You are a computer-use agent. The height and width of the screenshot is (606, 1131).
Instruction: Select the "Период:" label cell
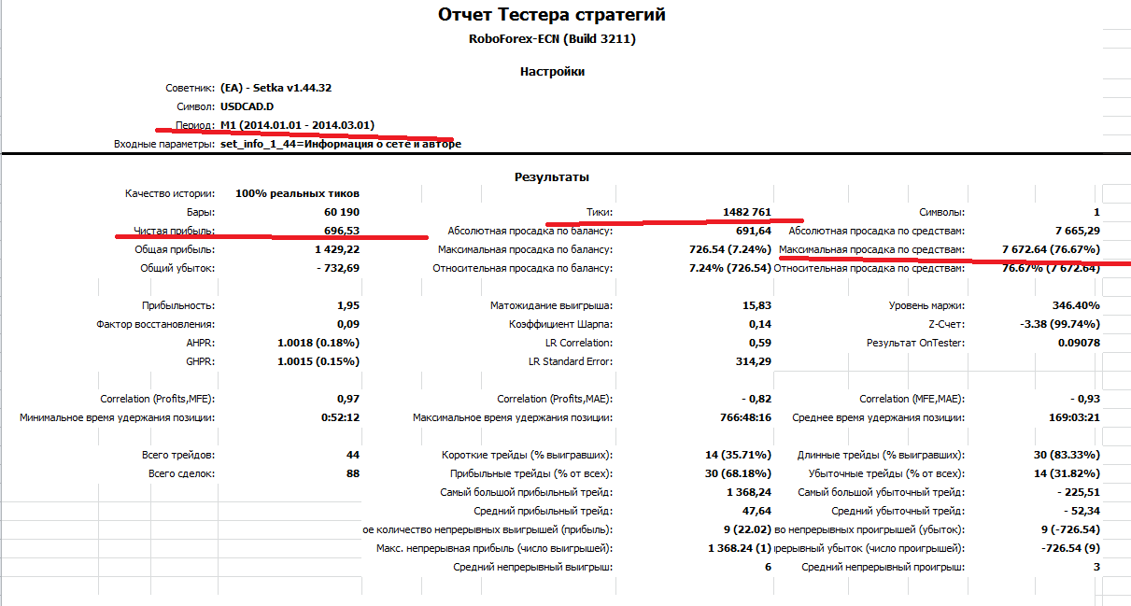195,125
